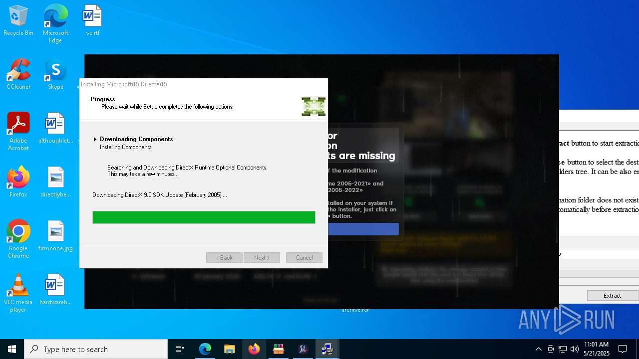The width and height of the screenshot is (639, 359).
Task: Open Task View from the taskbar
Action: coord(180,349)
